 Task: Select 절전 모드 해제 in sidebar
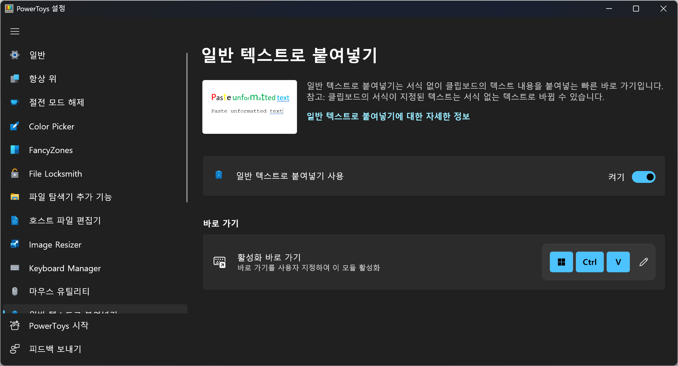click(56, 102)
